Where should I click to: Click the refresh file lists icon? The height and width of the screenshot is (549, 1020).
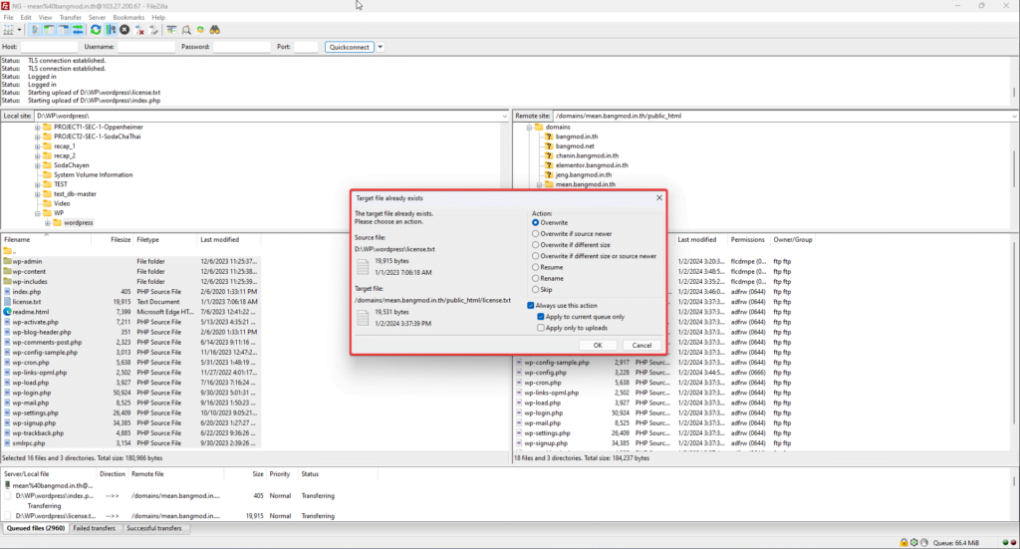[x=96, y=30]
